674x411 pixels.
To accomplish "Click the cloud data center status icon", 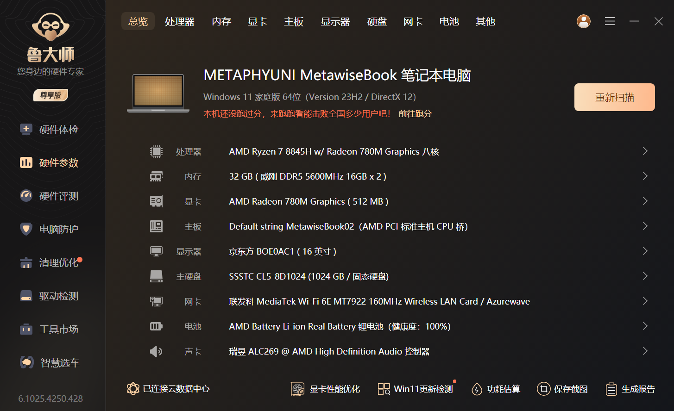I will click(133, 389).
